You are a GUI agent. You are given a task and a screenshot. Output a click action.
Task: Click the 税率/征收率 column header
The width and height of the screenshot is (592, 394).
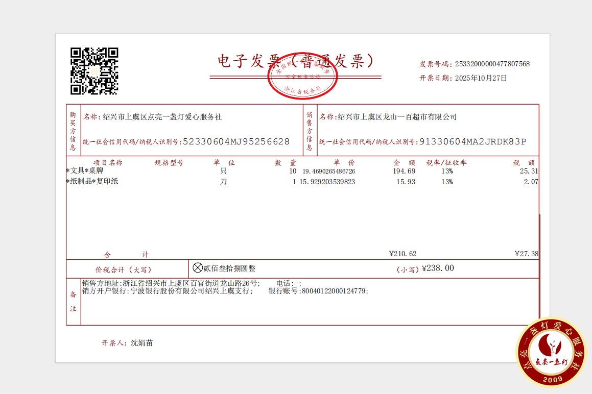point(446,163)
